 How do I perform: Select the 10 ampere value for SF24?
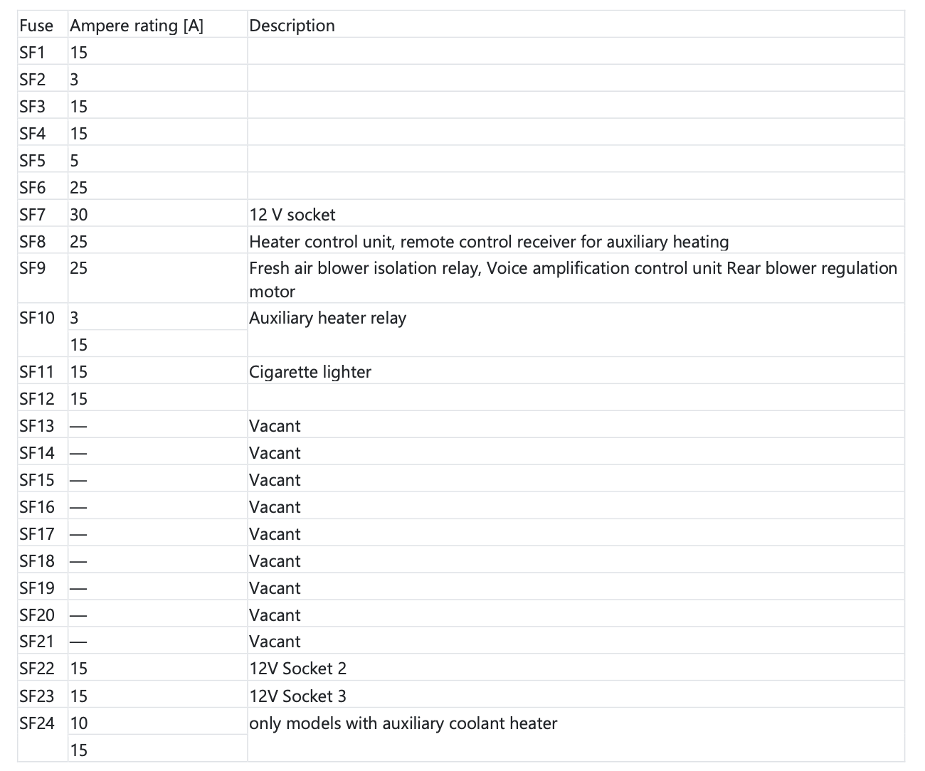[79, 723]
